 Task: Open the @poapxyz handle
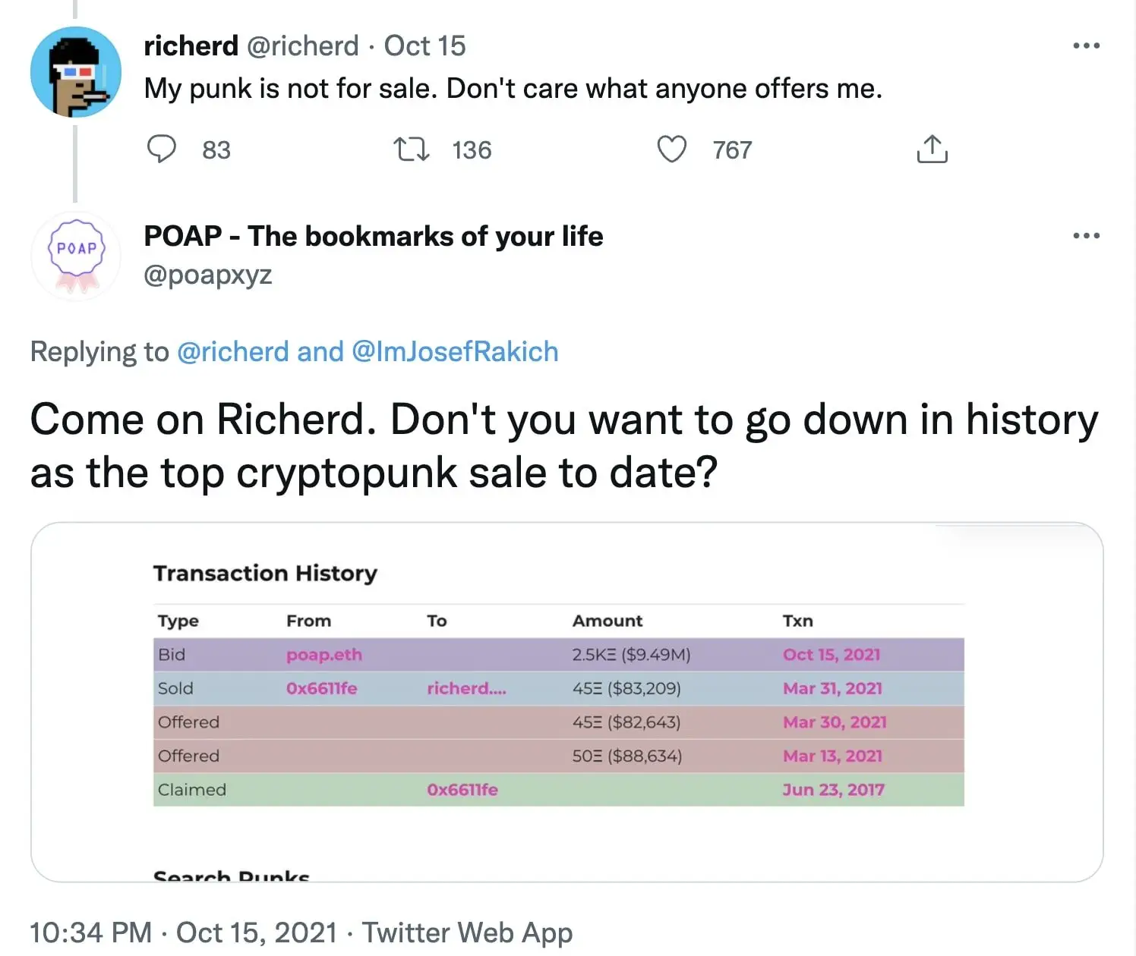(208, 274)
